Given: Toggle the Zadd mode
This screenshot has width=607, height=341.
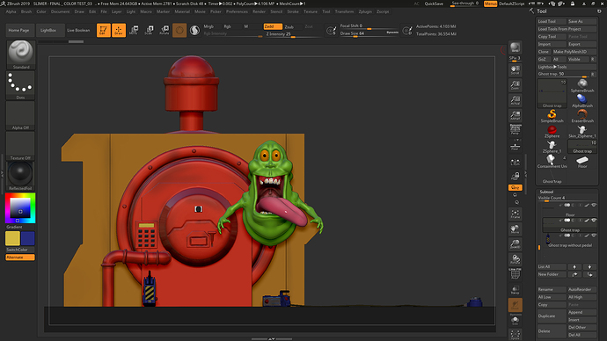Looking at the screenshot, I should [x=273, y=26].
